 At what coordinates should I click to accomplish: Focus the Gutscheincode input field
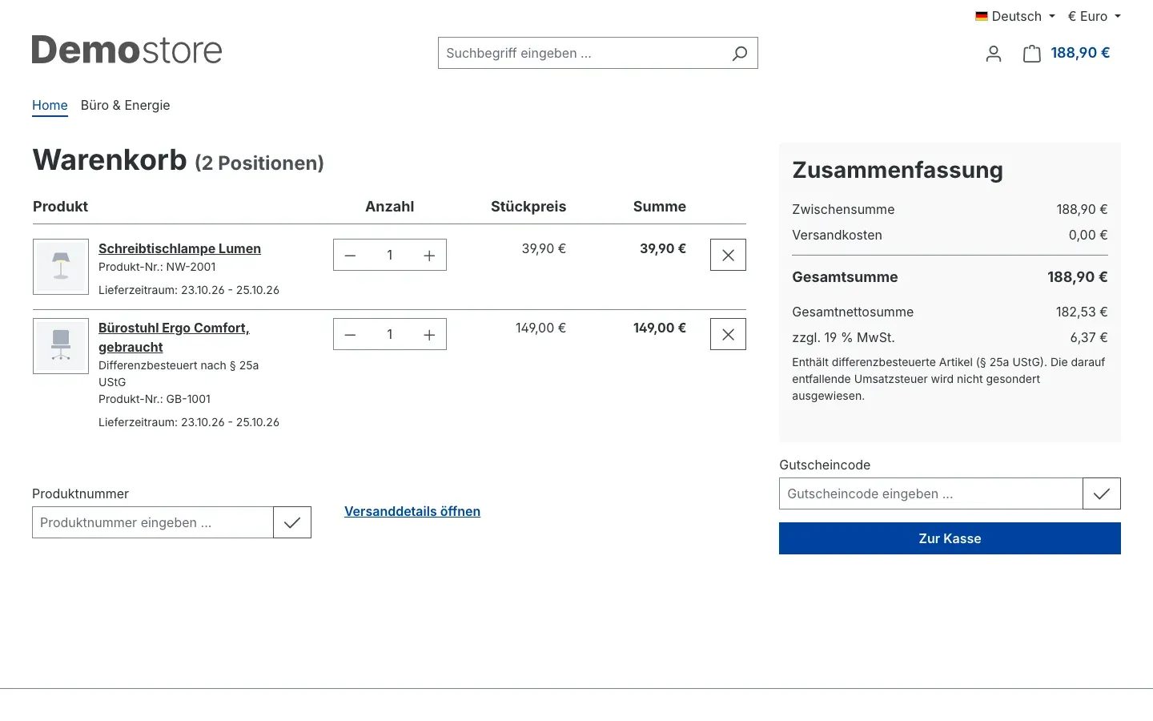931,493
